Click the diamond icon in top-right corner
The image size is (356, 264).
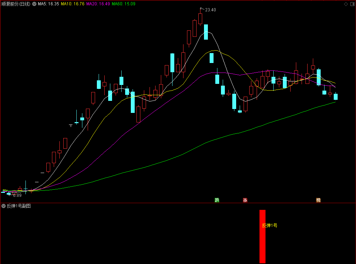(x=346, y=4)
